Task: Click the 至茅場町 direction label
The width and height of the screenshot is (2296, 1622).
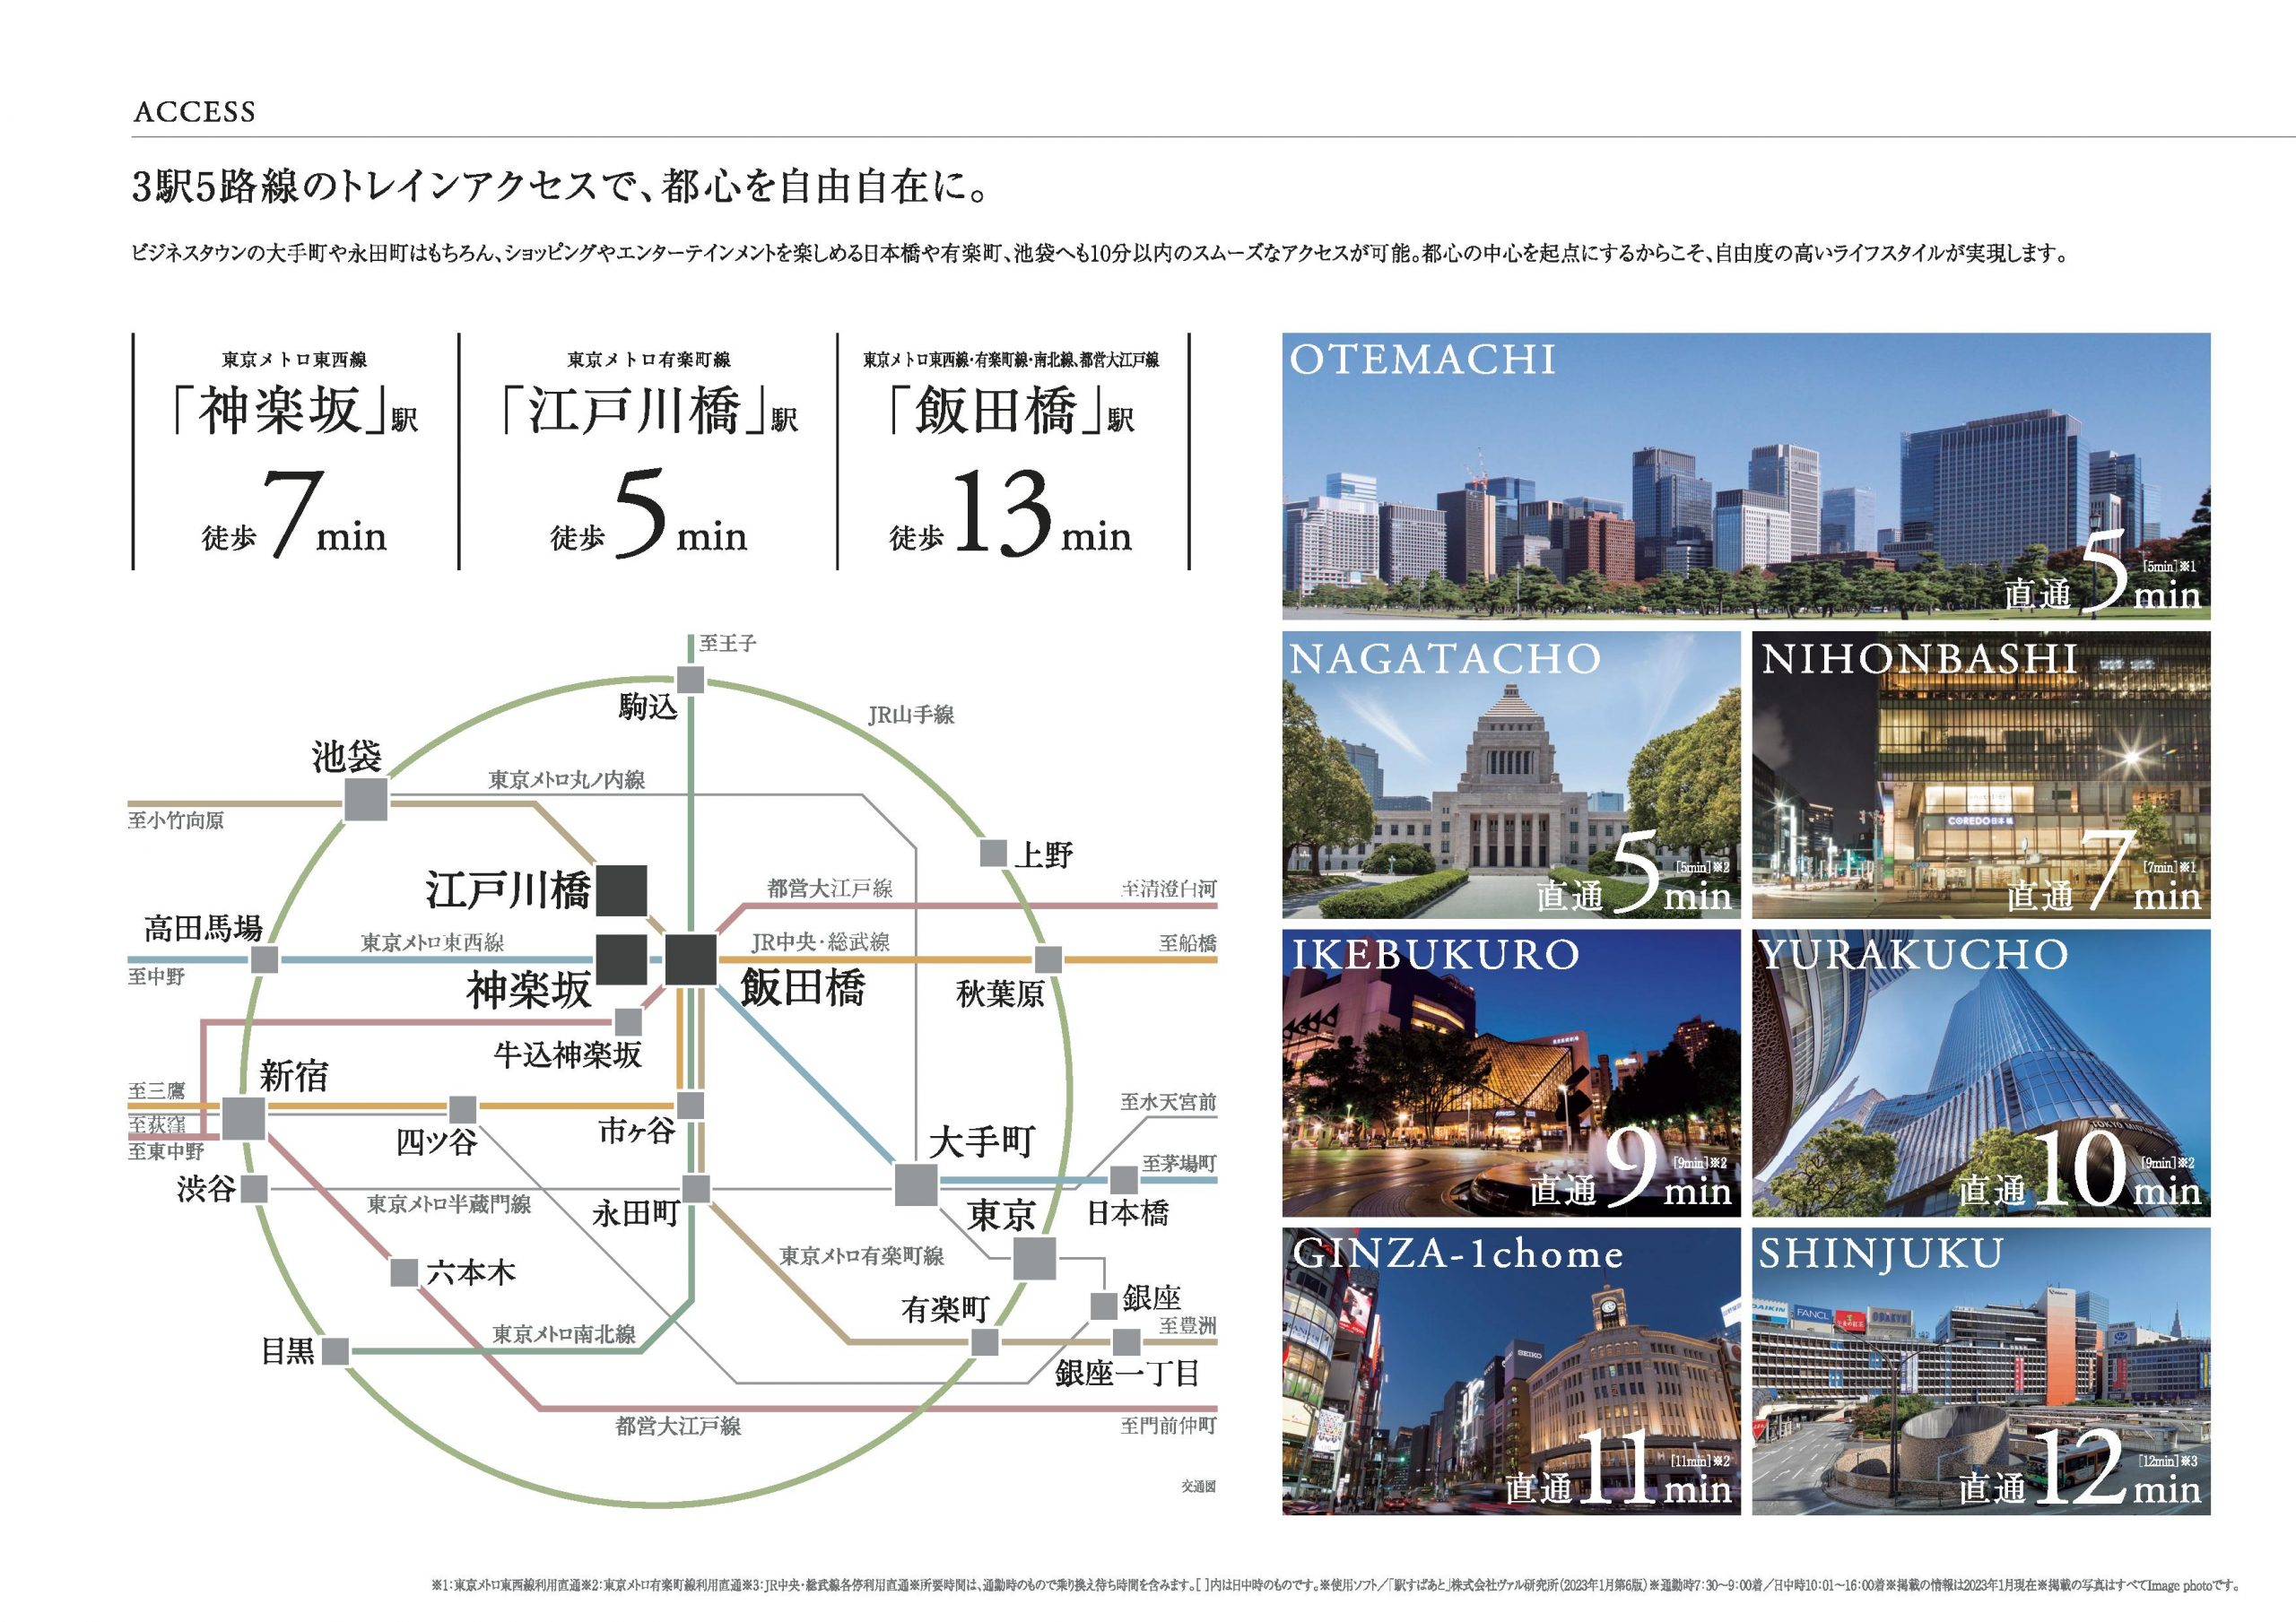Action: click(x=1179, y=1163)
